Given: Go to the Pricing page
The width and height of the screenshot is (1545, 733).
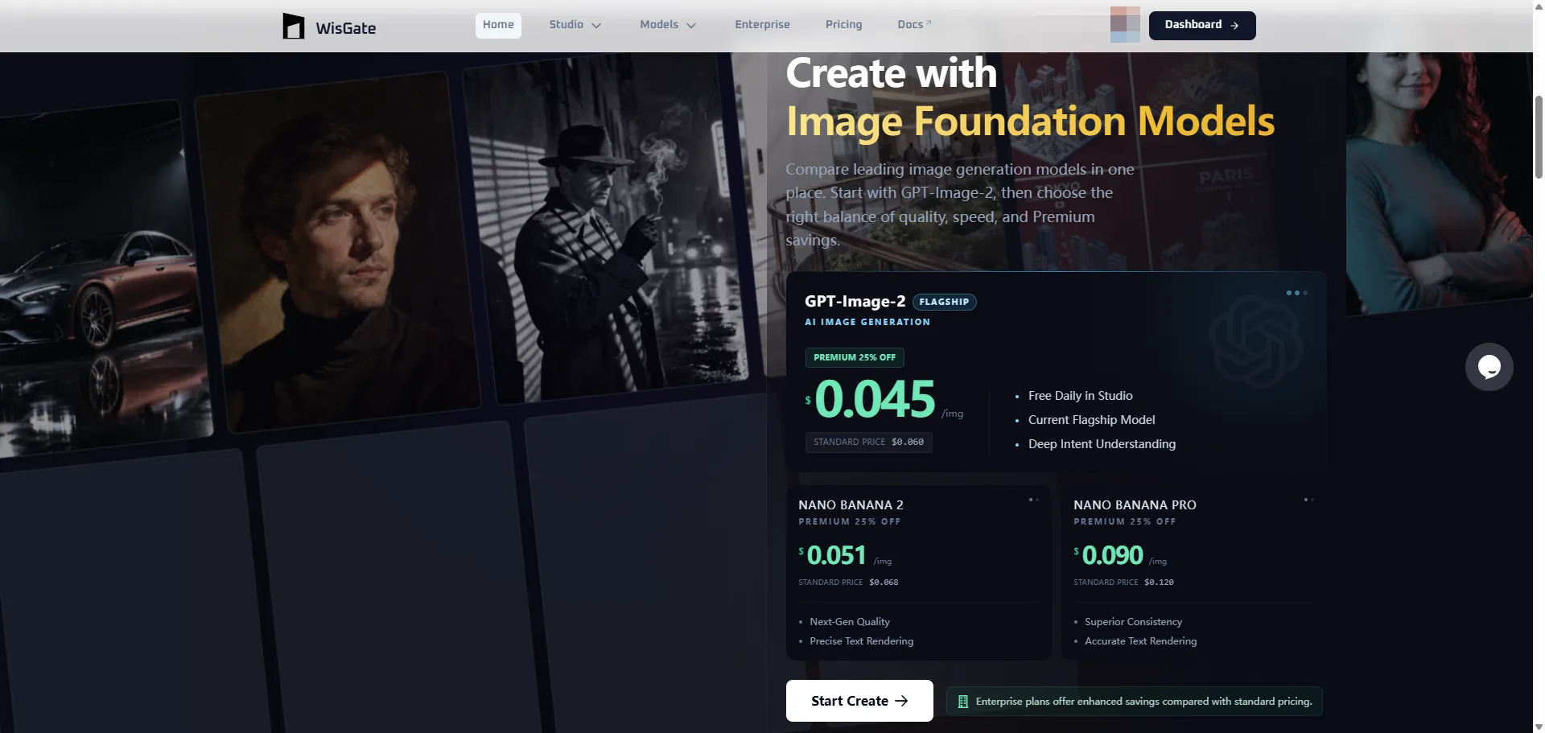Looking at the screenshot, I should tap(843, 25).
